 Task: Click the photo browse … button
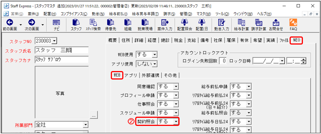[94, 115]
